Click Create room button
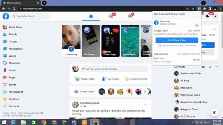Screen dimensions: 223x125 pyautogui.click(x=84, y=92)
